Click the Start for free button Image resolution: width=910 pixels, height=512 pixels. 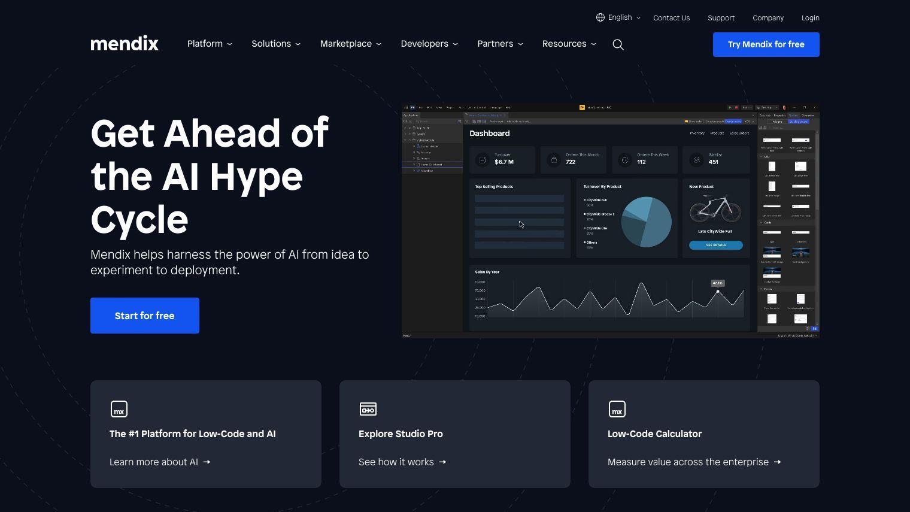[145, 316]
